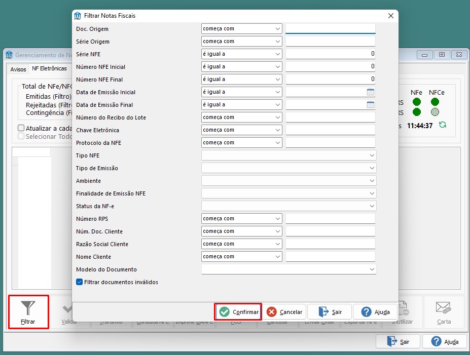This screenshot has width=470, height=355.
Task: Open Núm. Doc. Cliente operator dropdown
Action: [242, 231]
